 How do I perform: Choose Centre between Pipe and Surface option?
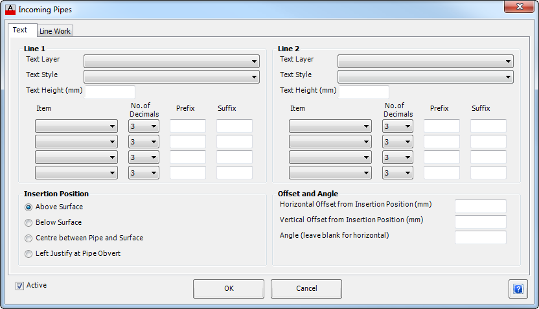click(x=29, y=238)
